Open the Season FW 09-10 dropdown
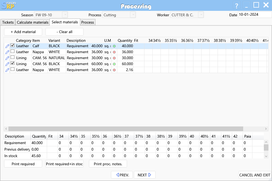This screenshot has height=181, width=272. [x=65, y=15]
